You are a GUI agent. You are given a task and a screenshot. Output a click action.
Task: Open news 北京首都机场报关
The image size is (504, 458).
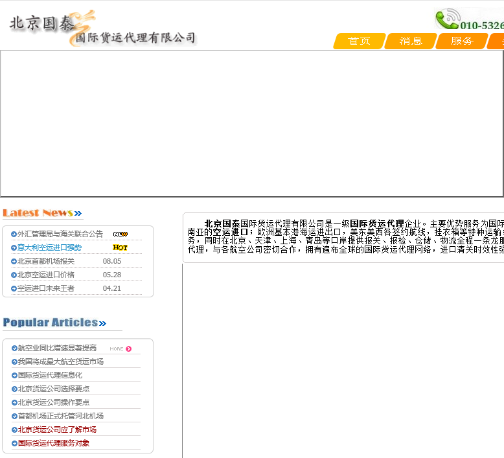pyautogui.click(x=46, y=261)
